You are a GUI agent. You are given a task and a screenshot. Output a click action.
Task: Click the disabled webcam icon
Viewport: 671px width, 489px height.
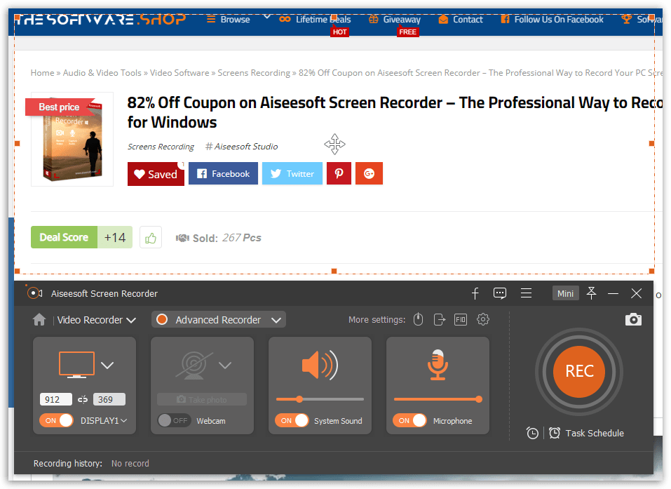194,366
